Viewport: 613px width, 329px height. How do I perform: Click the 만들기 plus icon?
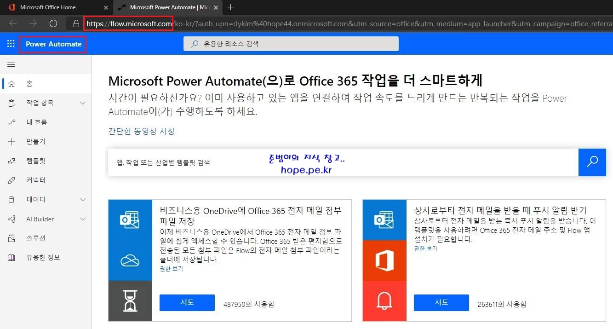pyautogui.click(x=12, y=142)
